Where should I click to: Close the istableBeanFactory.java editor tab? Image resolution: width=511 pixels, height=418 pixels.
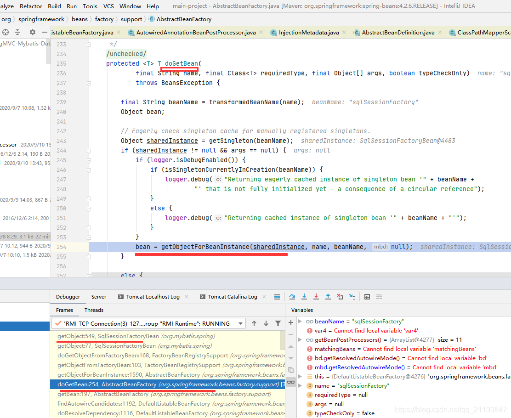pos(119,32)
